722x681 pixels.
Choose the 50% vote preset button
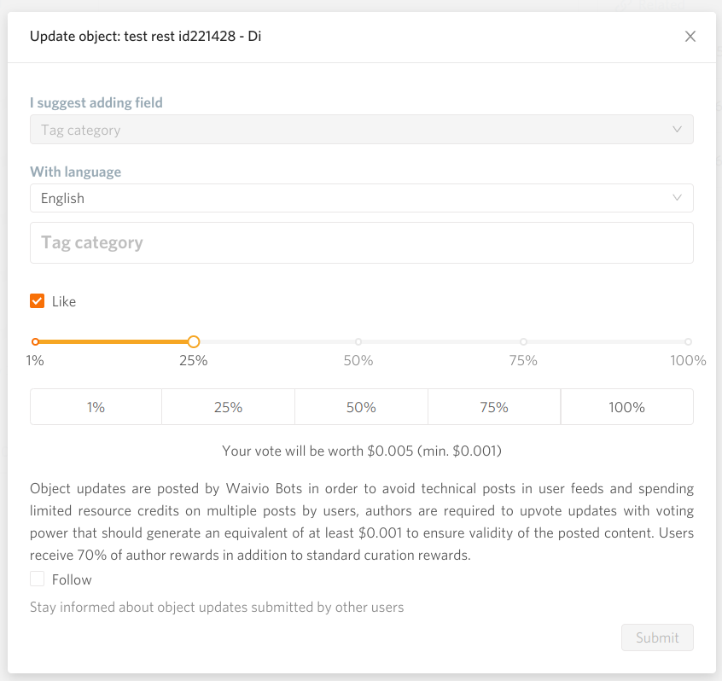pyautogui.click(x=362, y=406)
